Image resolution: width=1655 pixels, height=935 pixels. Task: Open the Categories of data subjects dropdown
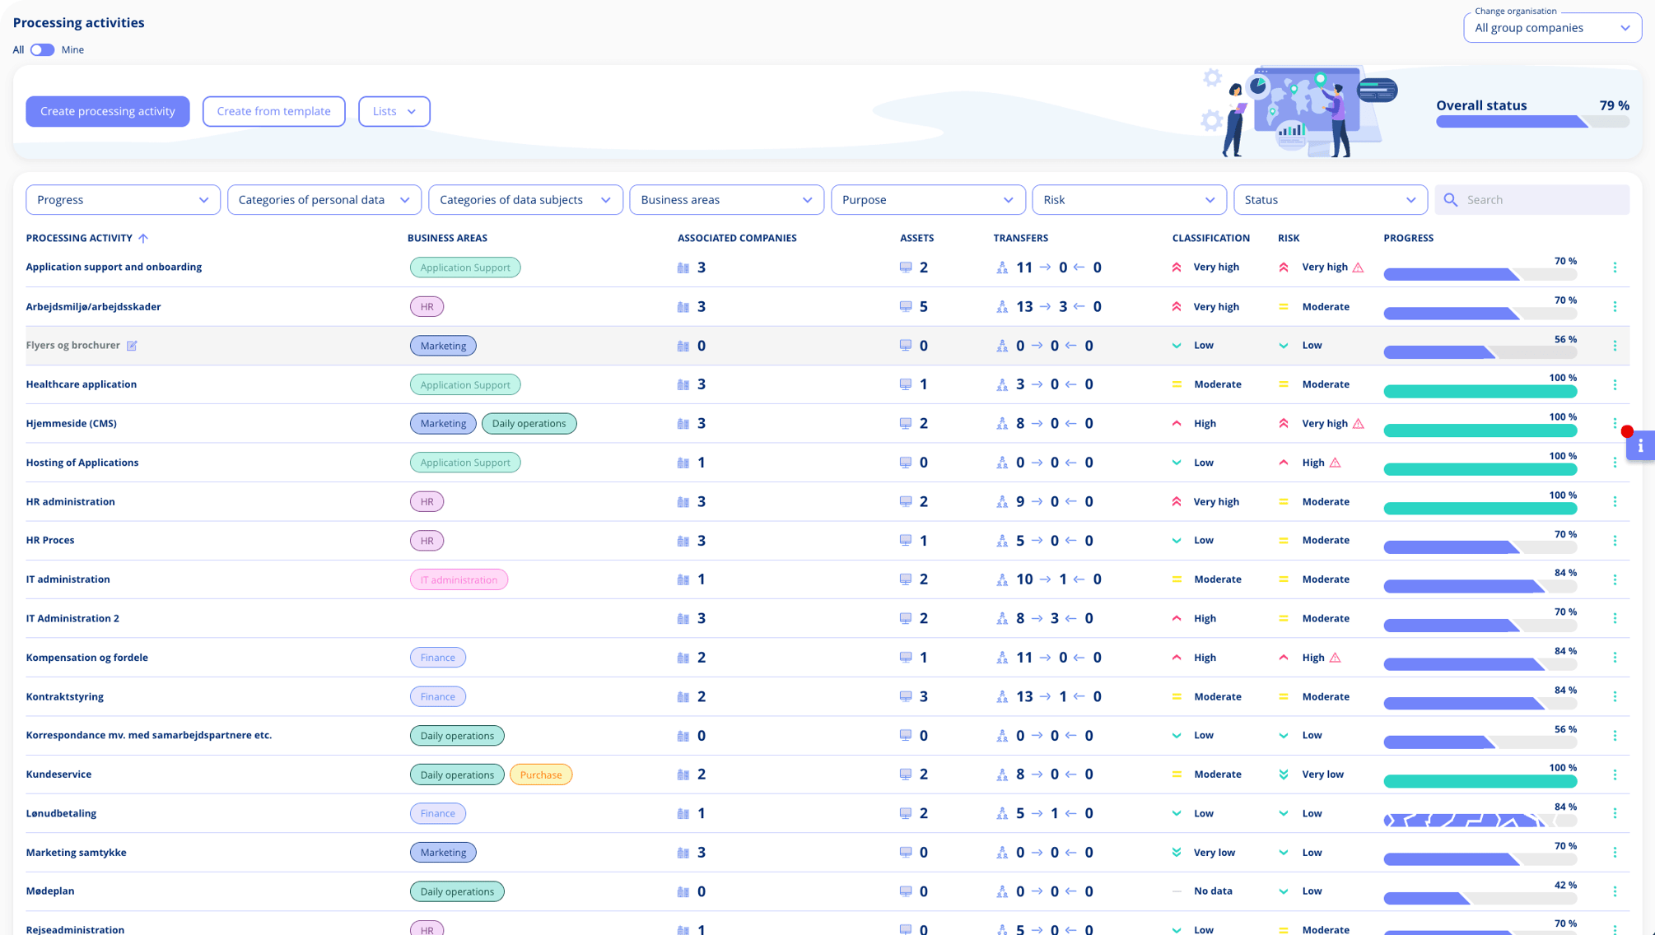(525, 200)
